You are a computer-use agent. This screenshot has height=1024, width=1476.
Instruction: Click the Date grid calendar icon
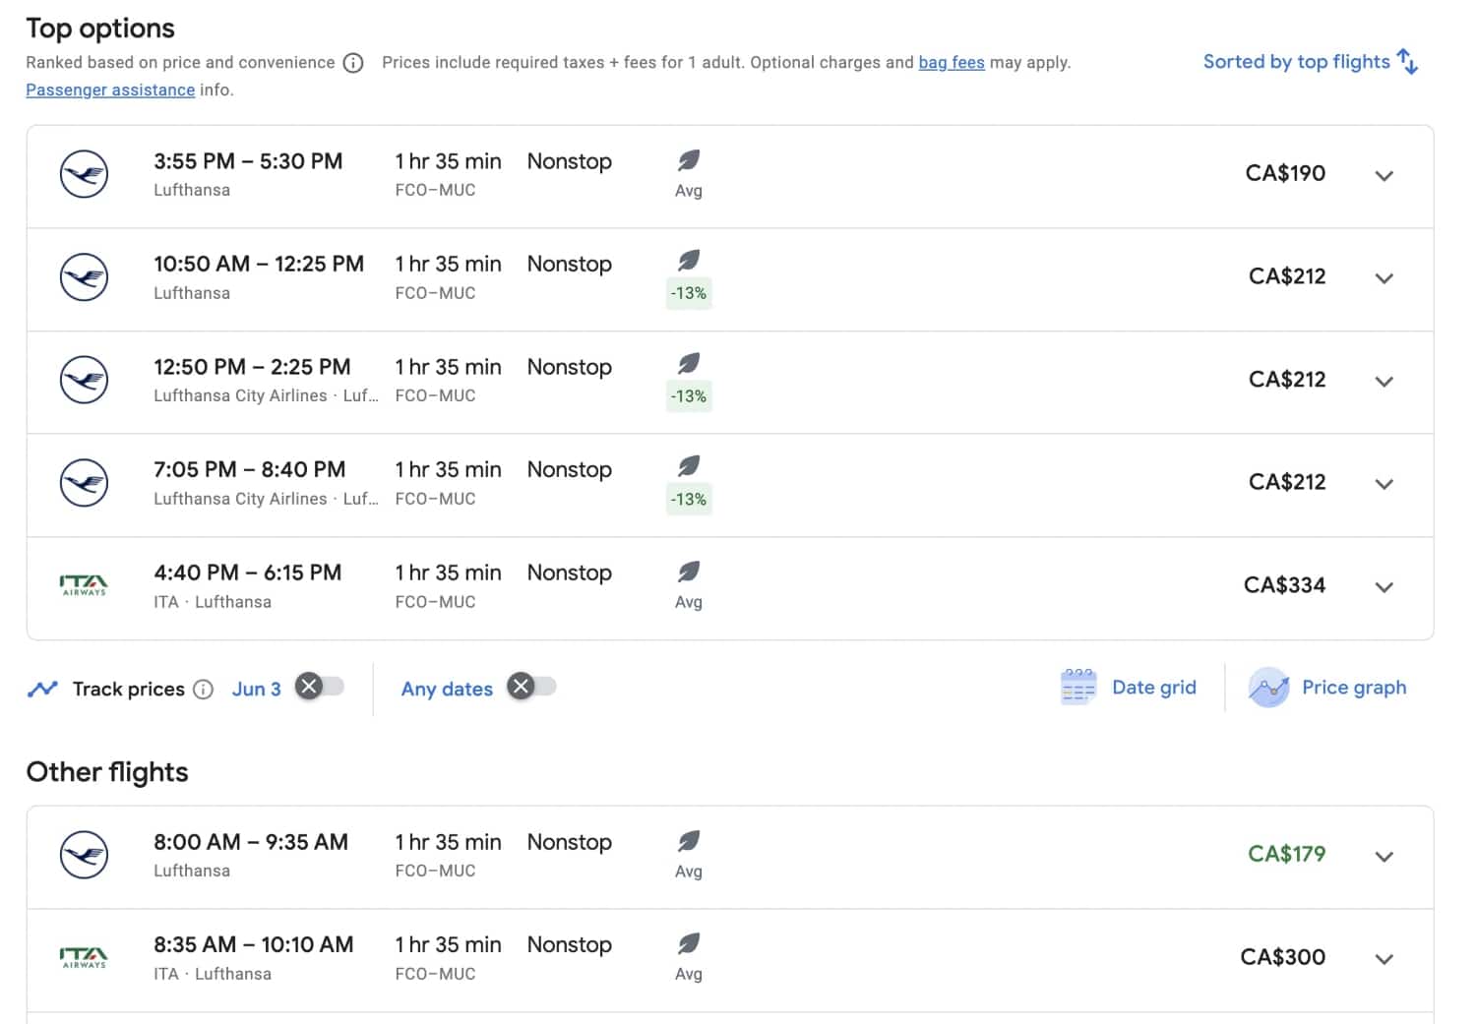(x=1078, y=688)
